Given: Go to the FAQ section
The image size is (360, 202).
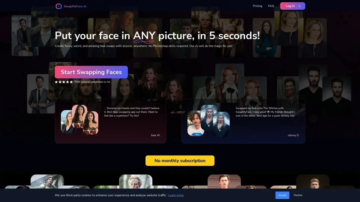Looking at the screenshot, I should 271,6.
